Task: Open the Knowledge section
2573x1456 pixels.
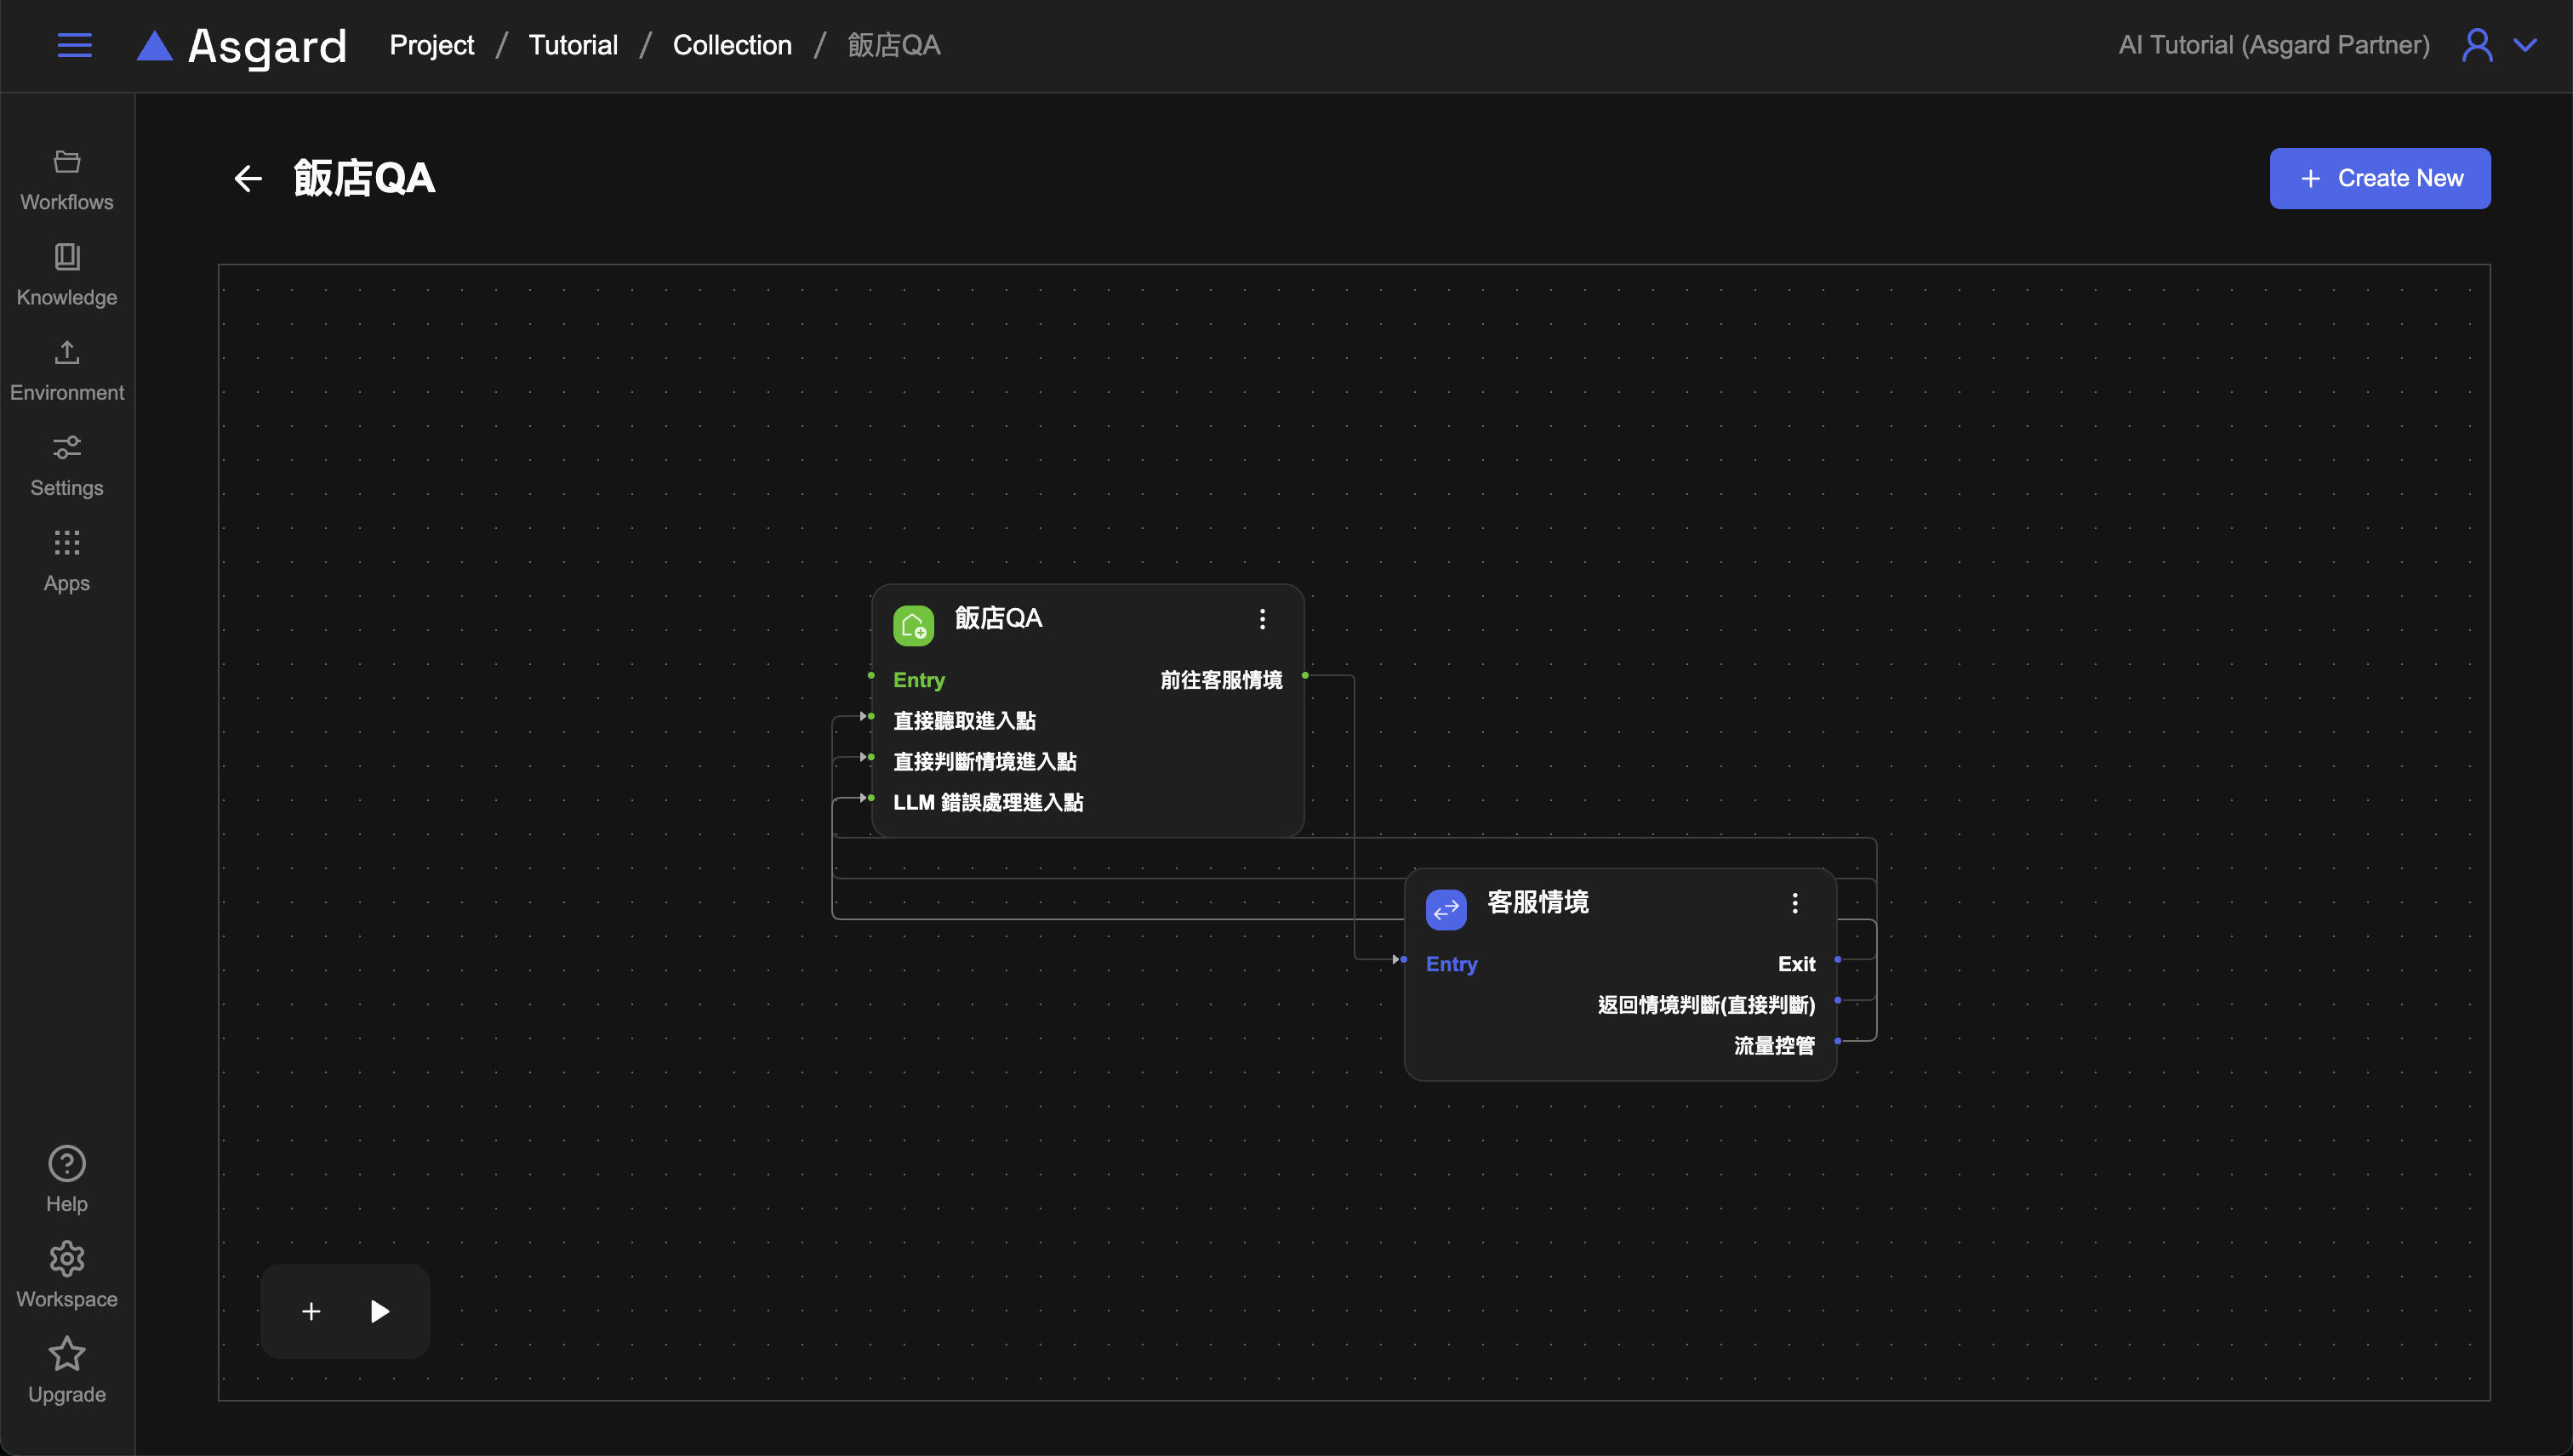Action: coord(67,275)
